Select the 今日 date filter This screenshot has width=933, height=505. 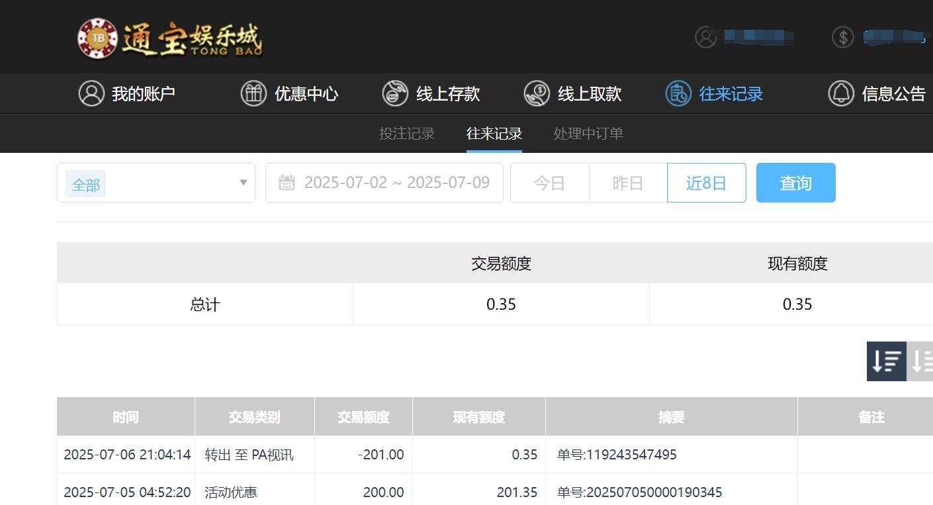549,182
